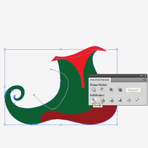Click the Outline pathfinder icon
Viewport: 148px width, 148px height.
pyautogui.click(x=129, y=100)
